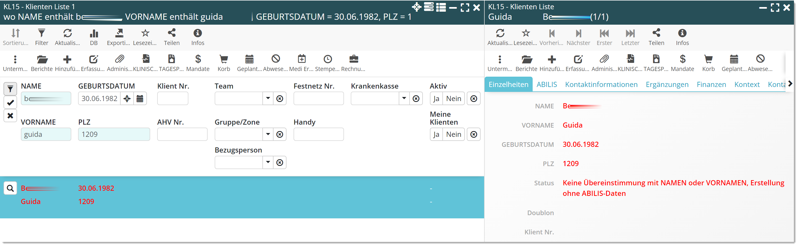The image size is (798, 246).
Task: Click the Klient Nr. input field
Action: click(x=173, y=99)
